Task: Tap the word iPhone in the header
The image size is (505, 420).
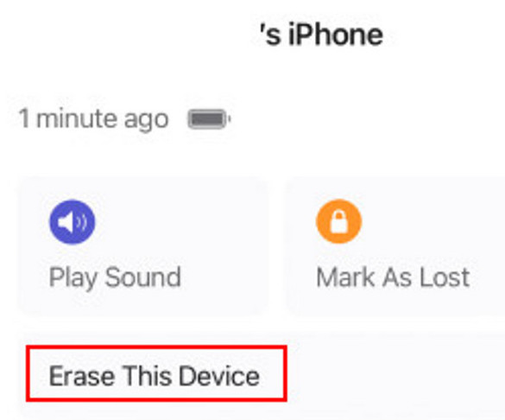Action: (x=336, y=35)
